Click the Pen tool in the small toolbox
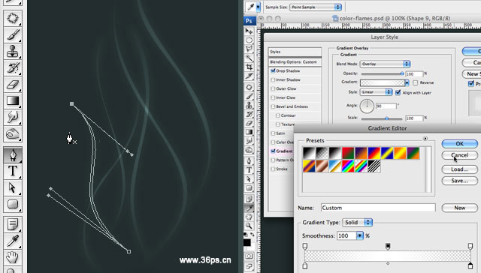This screenshot has width=481, height=273. [x=249, y=160]
